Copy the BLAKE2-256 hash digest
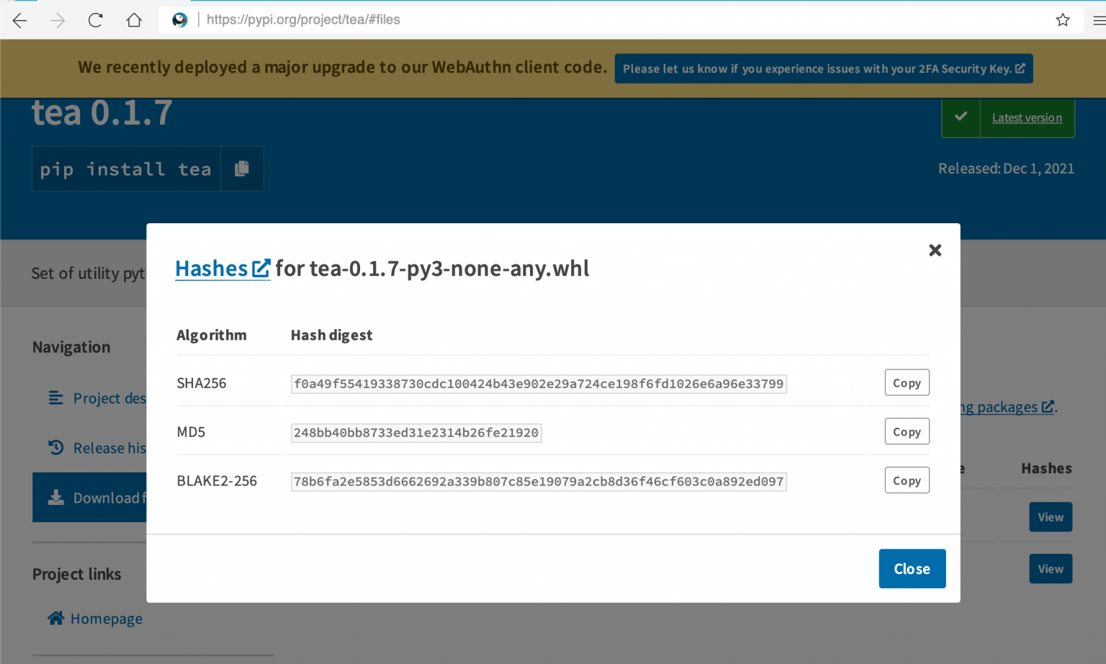Screen dimensions: 1106x664 point(907,480)
